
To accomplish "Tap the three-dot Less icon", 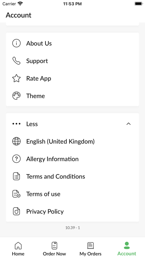I will click(16, 124).
